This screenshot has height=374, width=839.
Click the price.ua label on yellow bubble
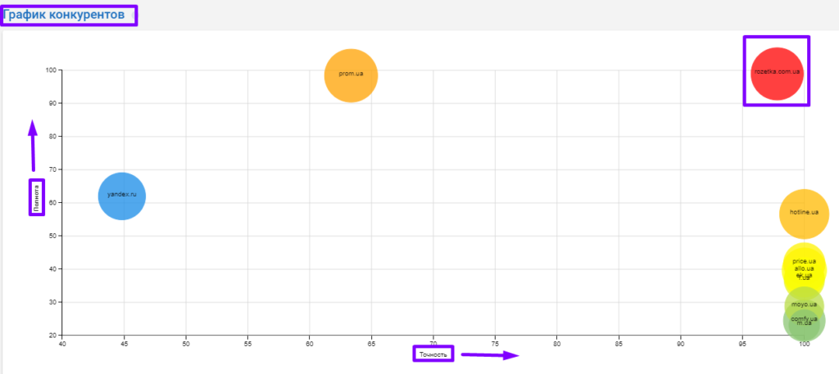[804, 261]
